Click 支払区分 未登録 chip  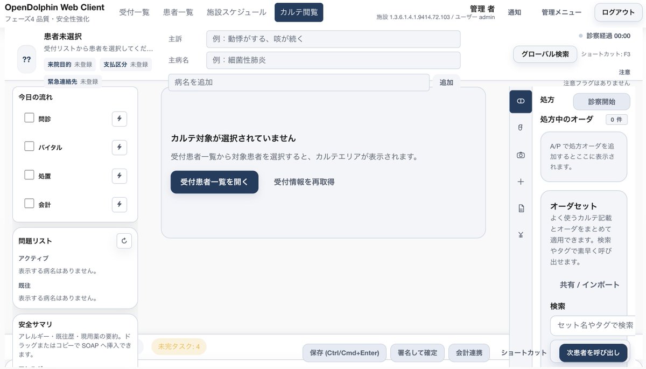pyautogui.click(x=127, y=65)
